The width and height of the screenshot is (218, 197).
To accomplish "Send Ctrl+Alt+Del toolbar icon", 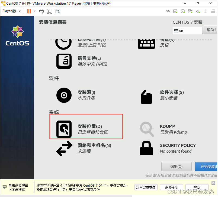I will coord(41,11).
